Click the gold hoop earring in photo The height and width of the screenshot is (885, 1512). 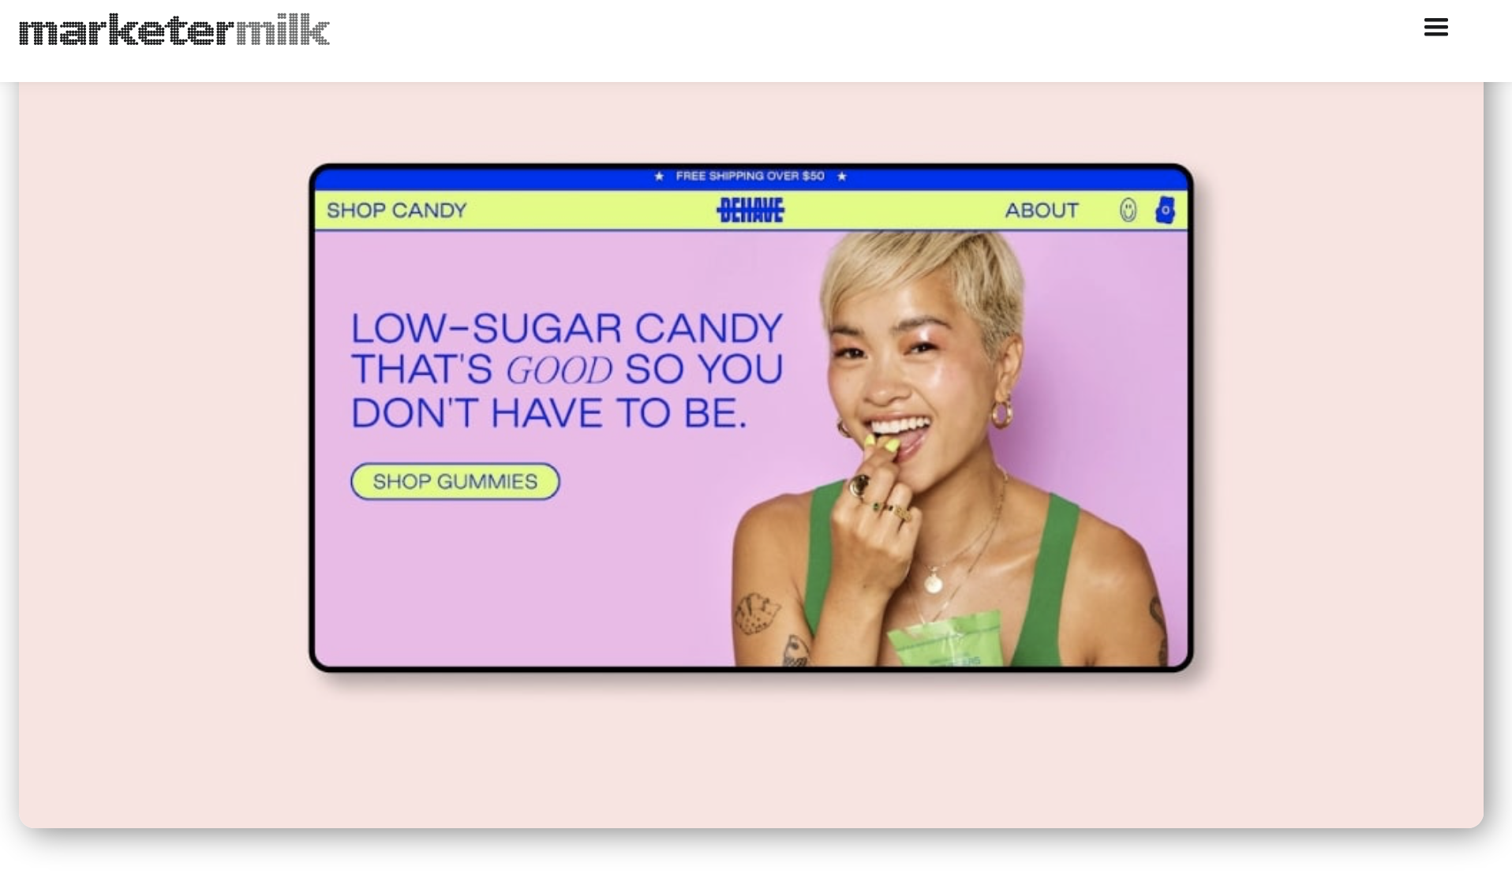click(x=1001, y=413)
